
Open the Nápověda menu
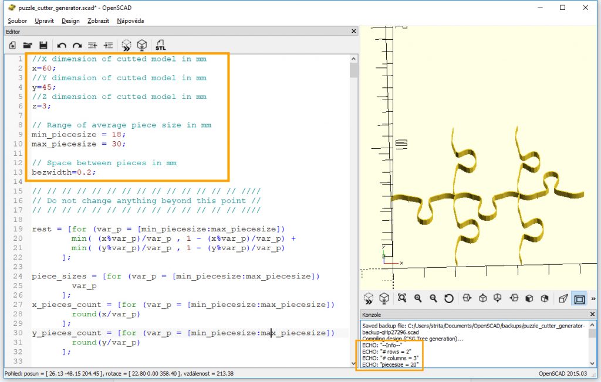pyautogui.click(x=130, y=21)
